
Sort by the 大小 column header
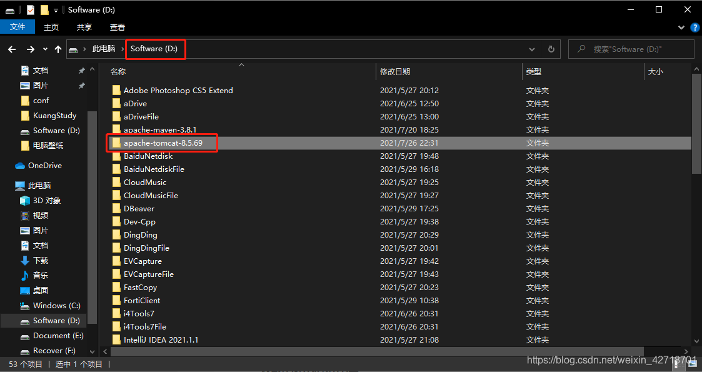[656, 72]
